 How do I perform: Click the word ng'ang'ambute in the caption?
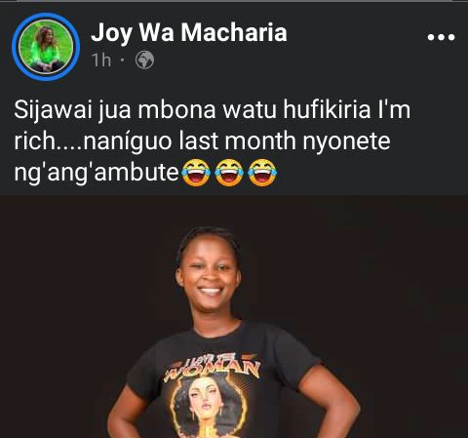pyautogui.click(x=97, y=173)
